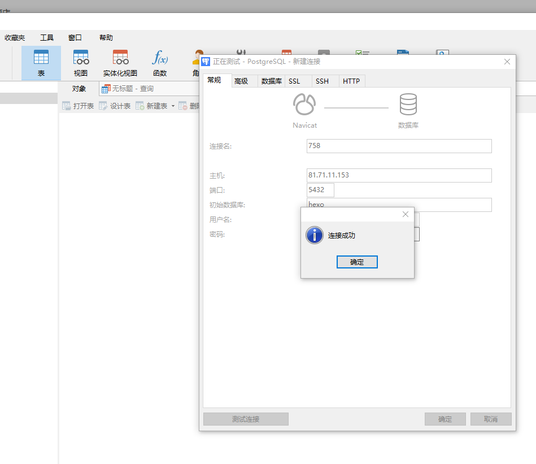Switch to the 对象 tab
The width and height of the screenshot is (536, 464).
tap(79, 89)
